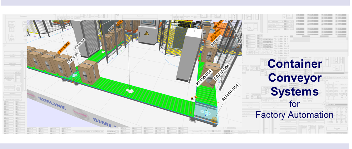This screenshot has width=352, height=149.
Task: Click the "Container Conveyor Systems" heading
Action: [x=295, y=78]
